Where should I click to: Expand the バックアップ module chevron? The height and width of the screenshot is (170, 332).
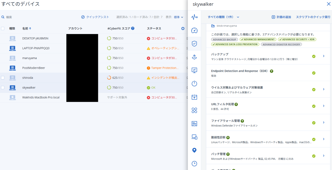point(324,56)
